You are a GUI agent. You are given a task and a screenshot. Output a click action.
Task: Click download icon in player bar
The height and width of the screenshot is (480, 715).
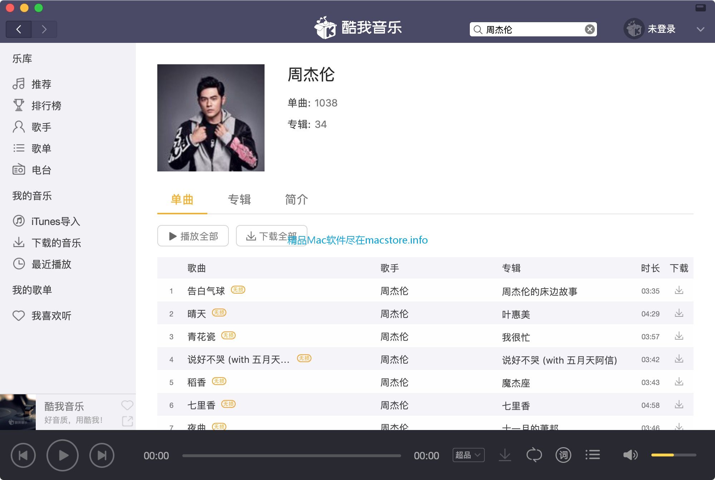(505, 455)
